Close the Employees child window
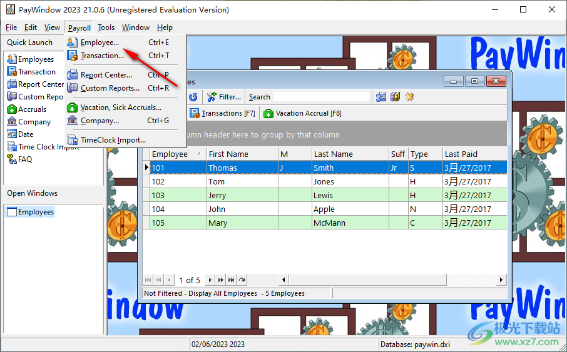The height and width of the screenshot is (352, 567). coord(496,81)
